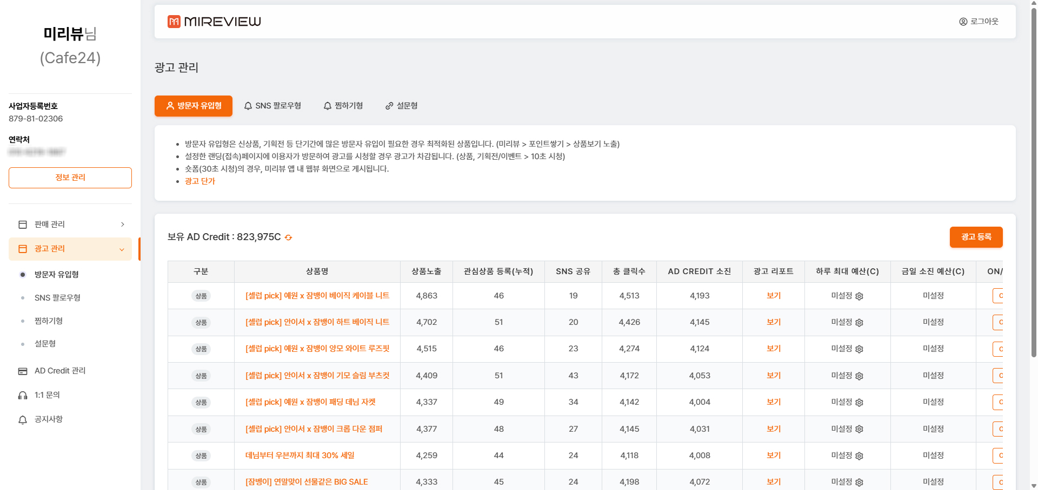Collapse the 광고 관리 sidebar menu
The image size is (1038, 490).
point(122,249)
